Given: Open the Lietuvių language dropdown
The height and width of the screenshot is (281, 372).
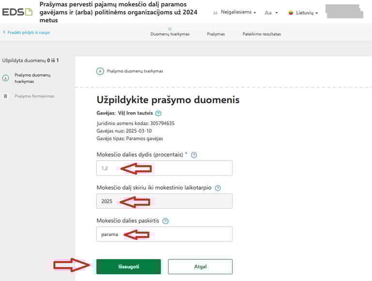Looking at the screenshot, I should click(303, 13).
